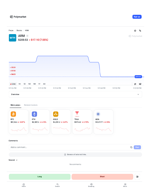The height and width of the screenshot is (196, 151).
Task: Switch to the More perps tab
Action: (x=15, y=105)
